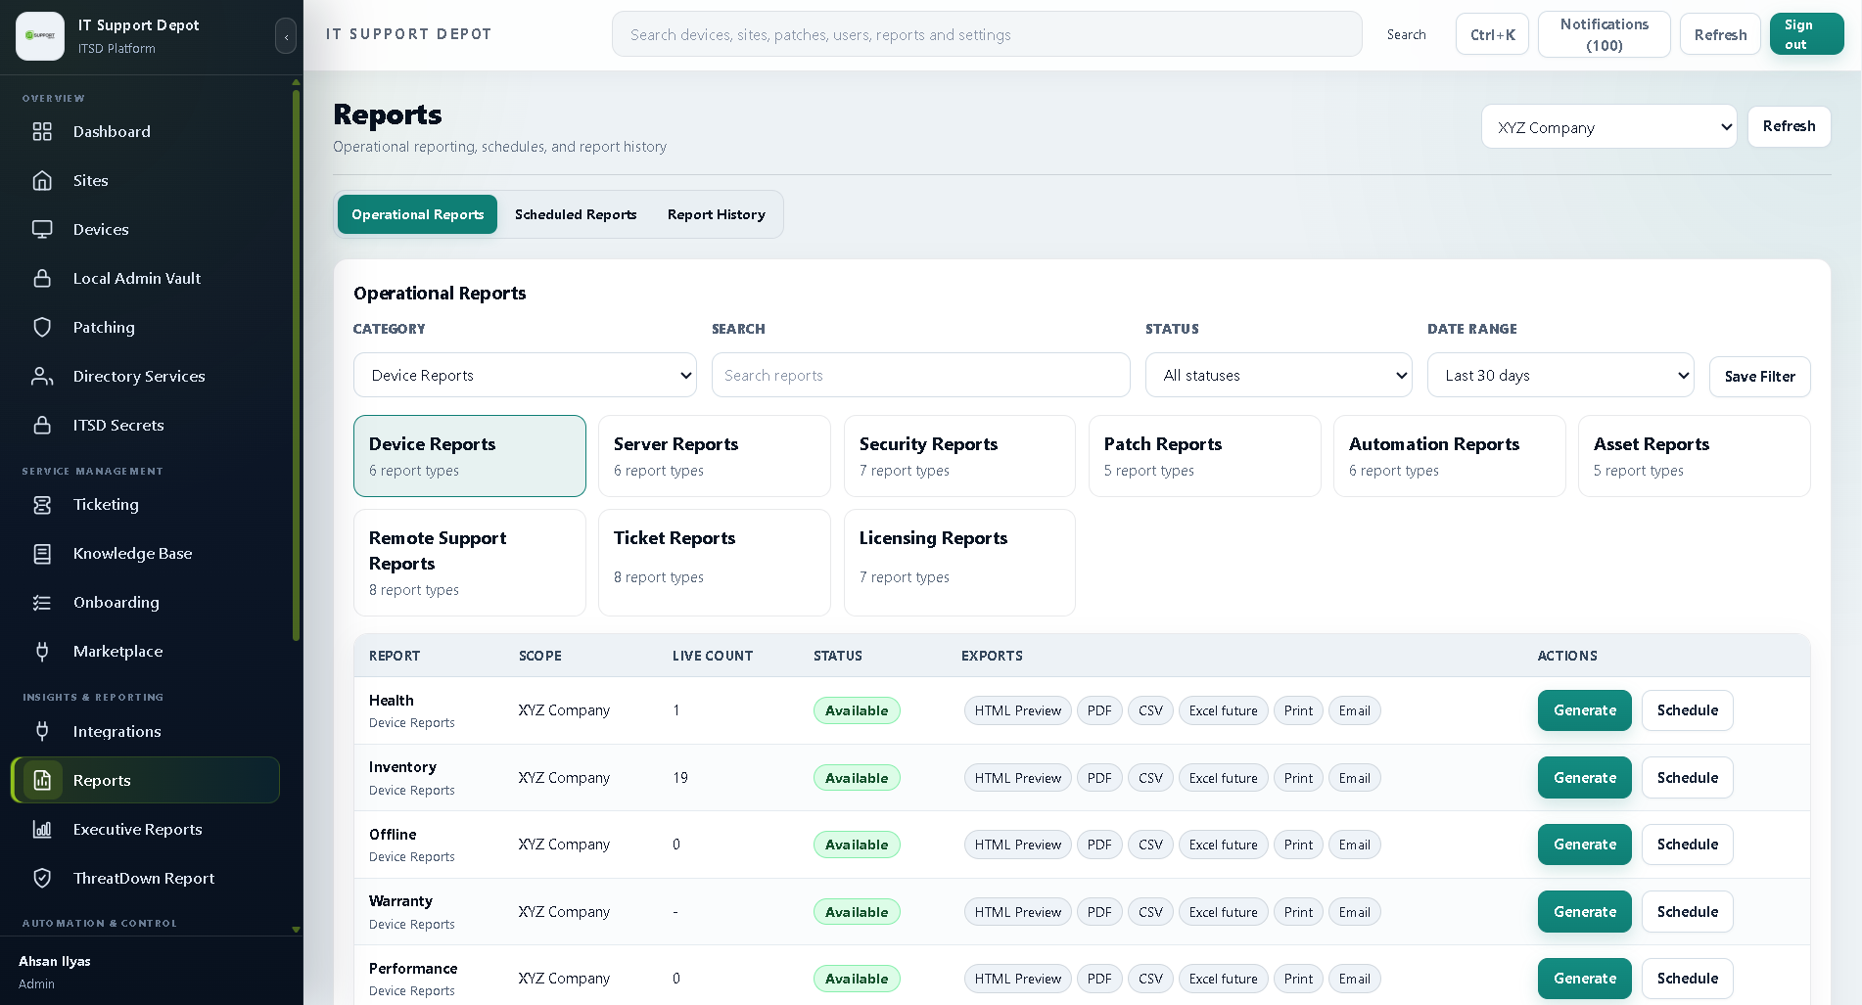Open Notifications (100) button
Image resolution: width=1862 pixels, height=1005 pixels.
pyautogui.click(x=1604, y=34)
